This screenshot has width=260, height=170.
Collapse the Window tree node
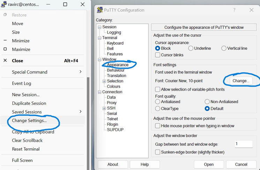point(99,60)
